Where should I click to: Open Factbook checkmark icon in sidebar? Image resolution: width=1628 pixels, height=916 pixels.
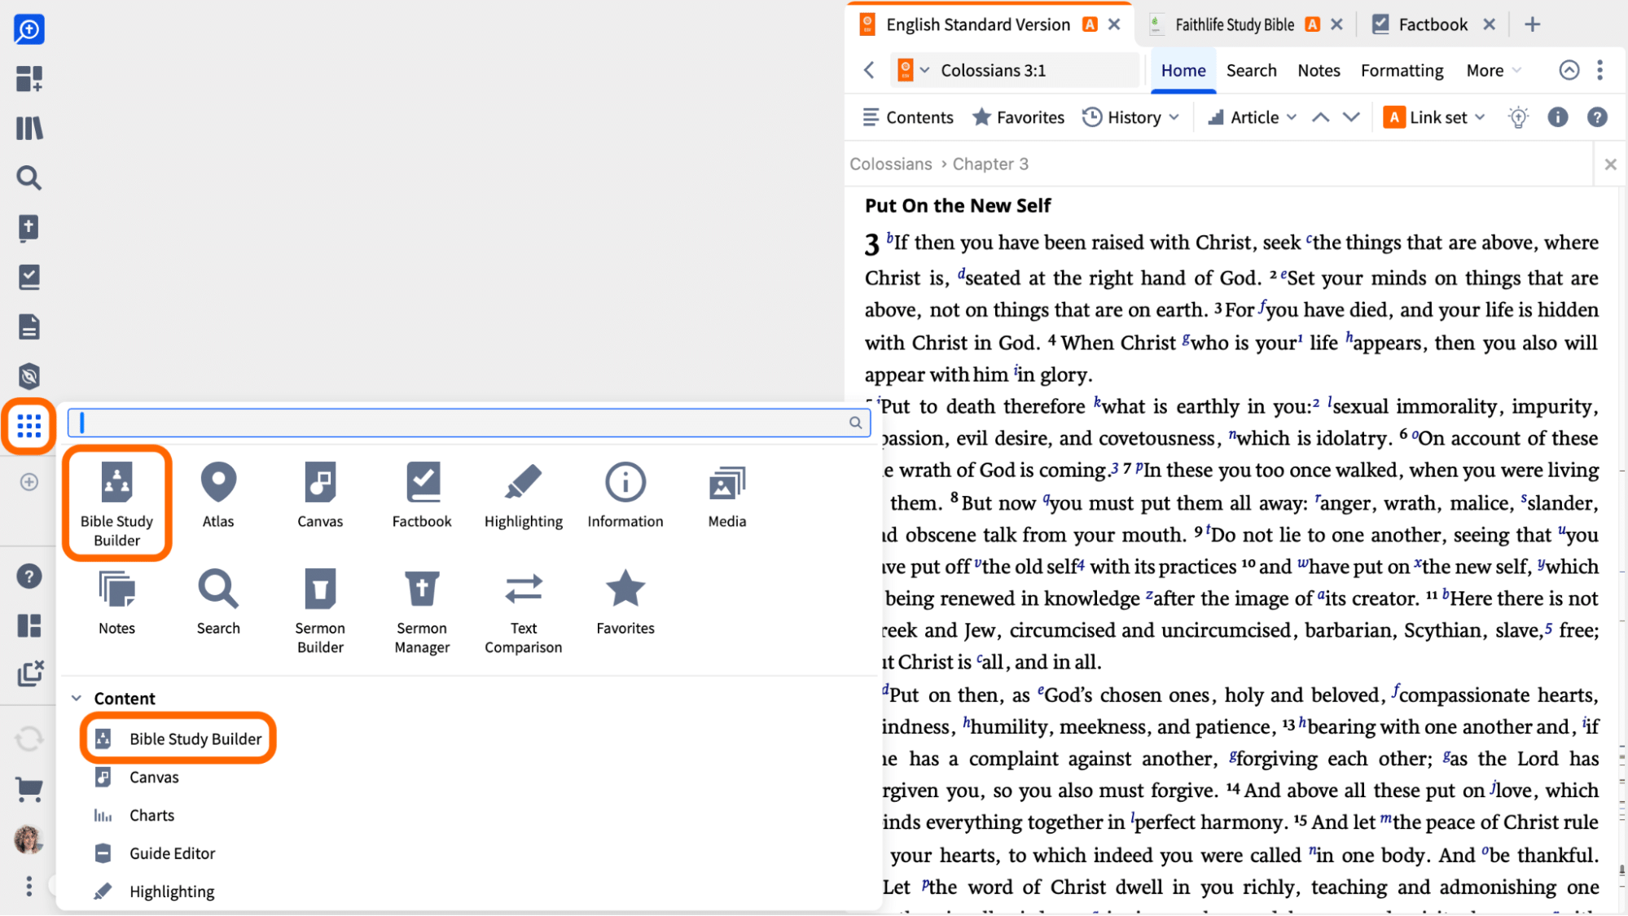pyautogui.click(x=29, y=278)
